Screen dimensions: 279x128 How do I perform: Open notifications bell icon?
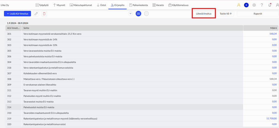click(270, 5)
